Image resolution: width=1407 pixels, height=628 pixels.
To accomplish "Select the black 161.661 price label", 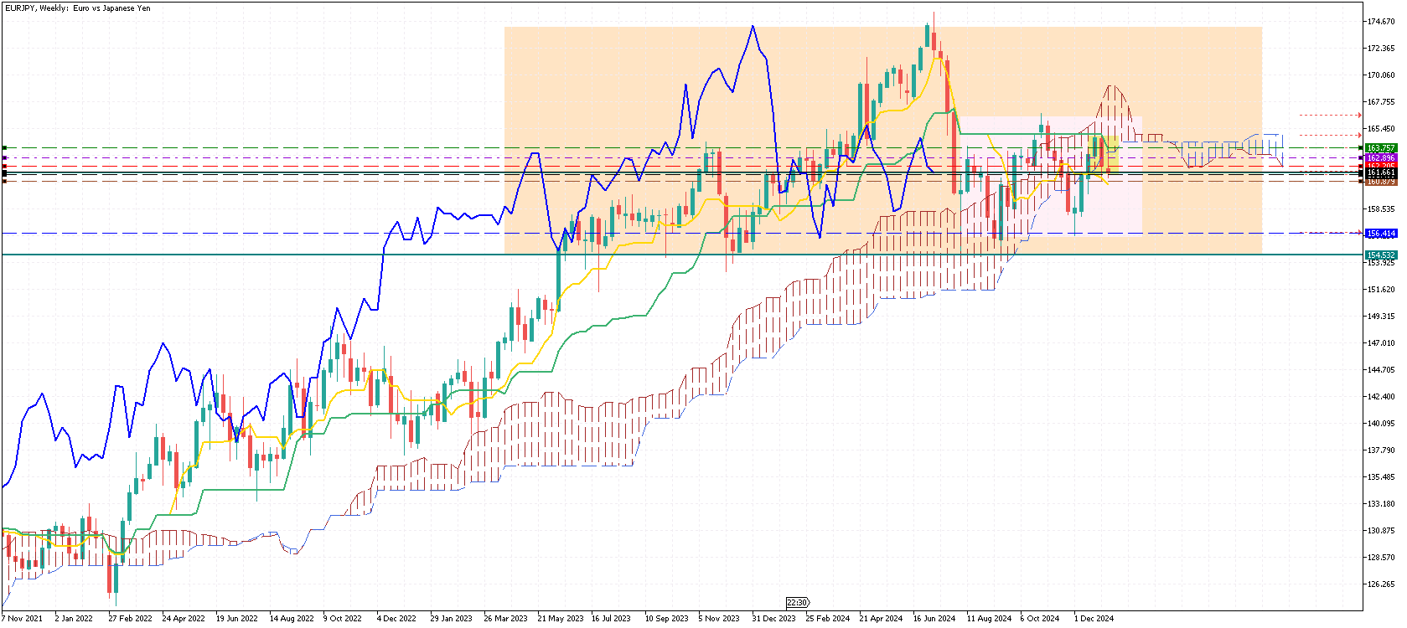I will (1381, 173).
